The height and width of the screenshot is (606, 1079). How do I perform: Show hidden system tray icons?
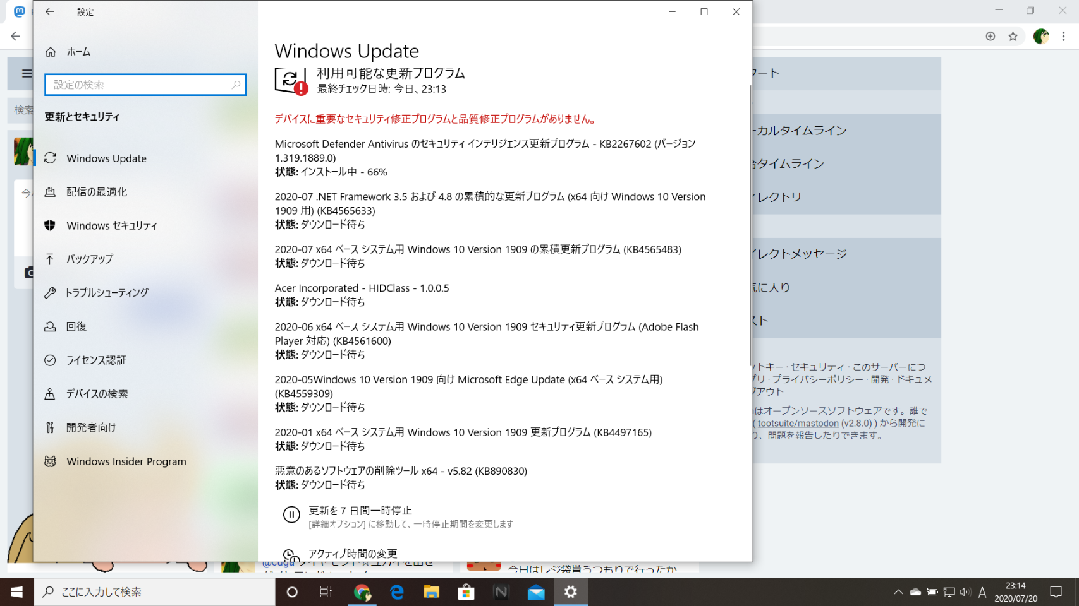point(898,592)
